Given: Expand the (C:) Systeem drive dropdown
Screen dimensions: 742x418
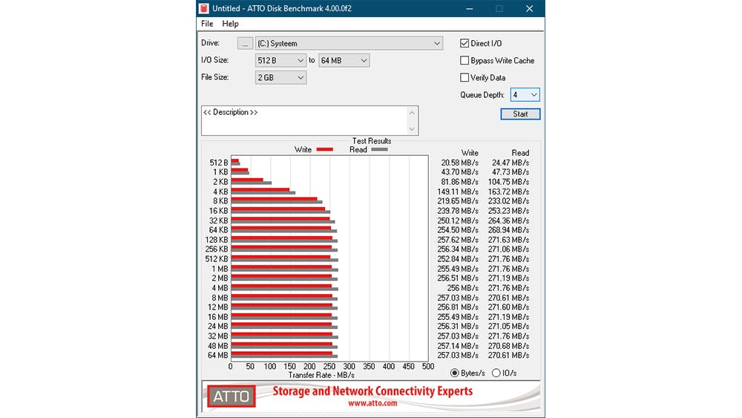Looking at the screenshot, I should pos(349,43).
